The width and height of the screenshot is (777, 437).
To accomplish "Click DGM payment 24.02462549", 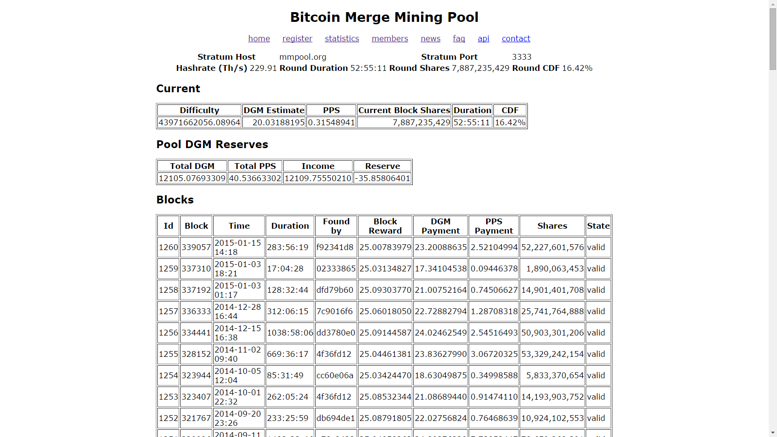I will click(440, 333).
